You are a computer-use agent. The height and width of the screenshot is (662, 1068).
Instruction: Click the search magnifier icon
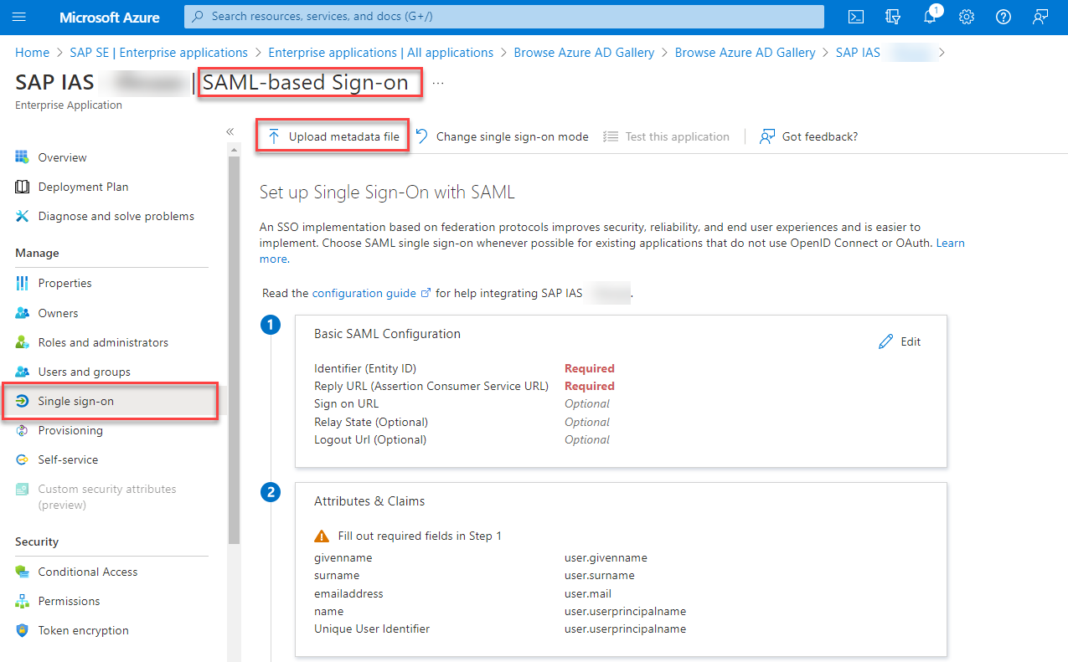point(199,17)
